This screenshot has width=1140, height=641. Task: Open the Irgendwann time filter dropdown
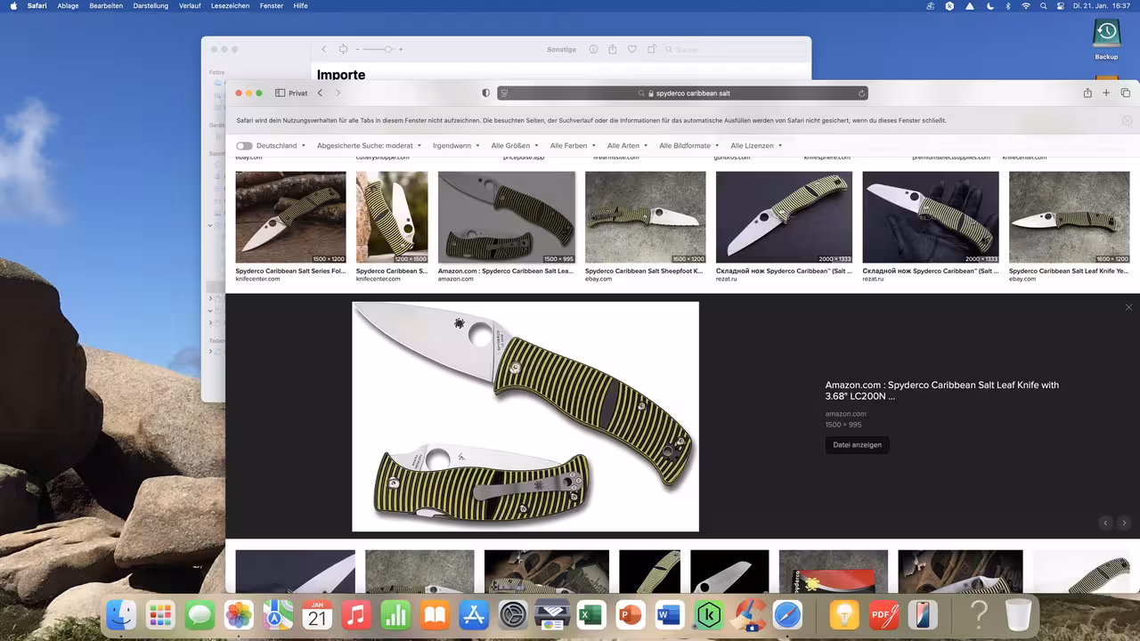[456, 145]
